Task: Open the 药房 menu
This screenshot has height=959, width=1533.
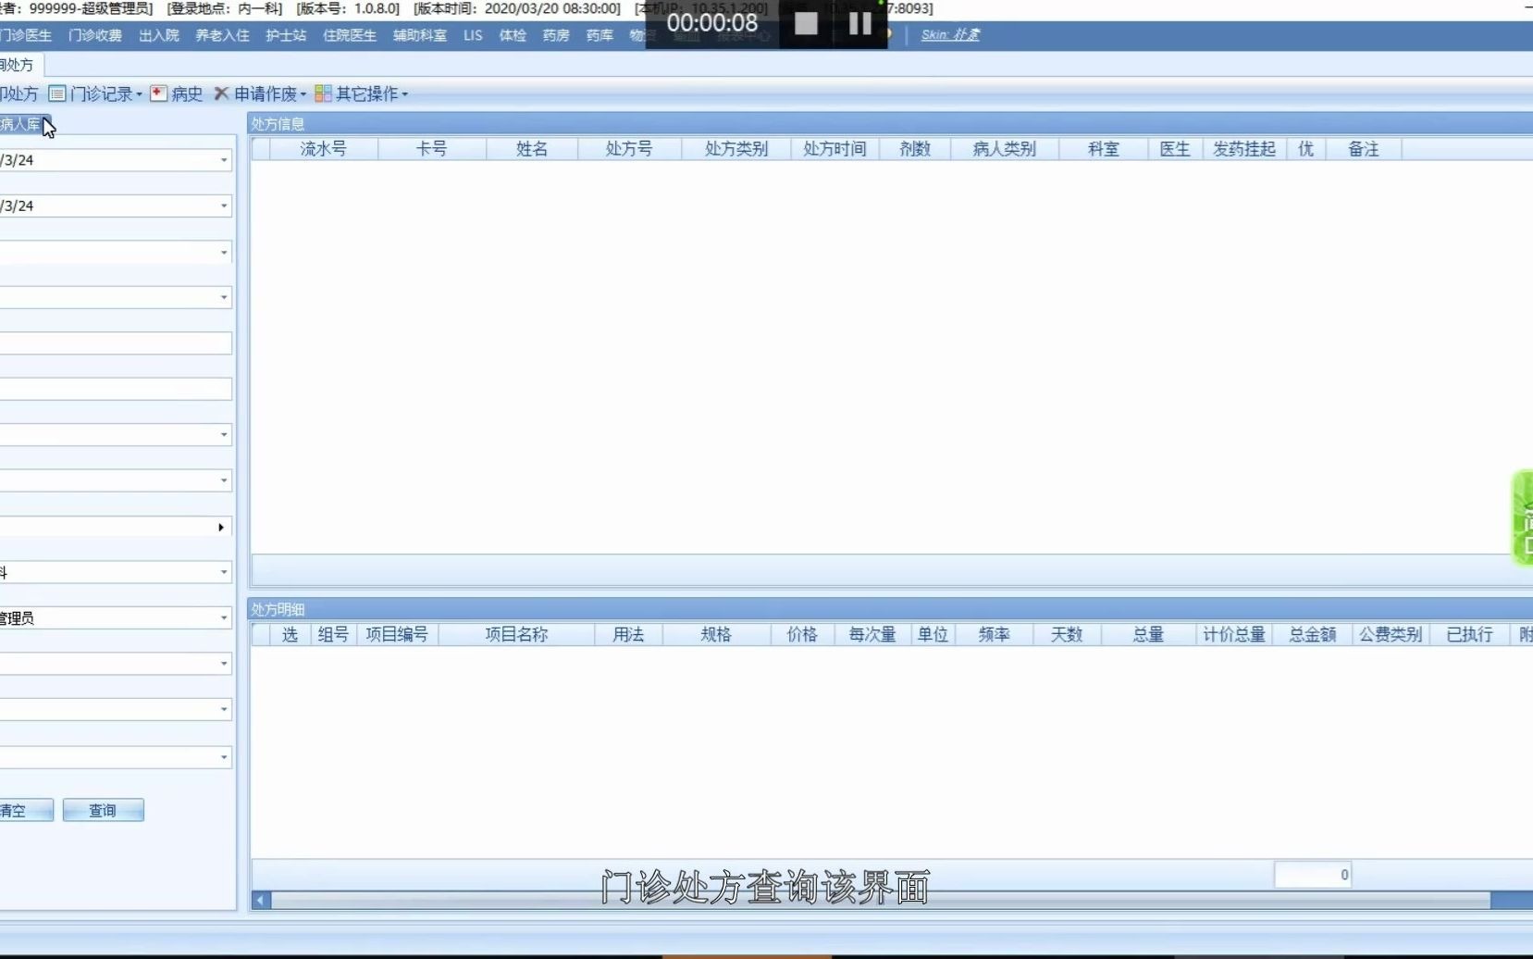Action: [x=556, y=35]
